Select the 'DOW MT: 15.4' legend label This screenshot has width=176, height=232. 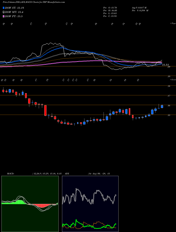[x=14, y=12]
